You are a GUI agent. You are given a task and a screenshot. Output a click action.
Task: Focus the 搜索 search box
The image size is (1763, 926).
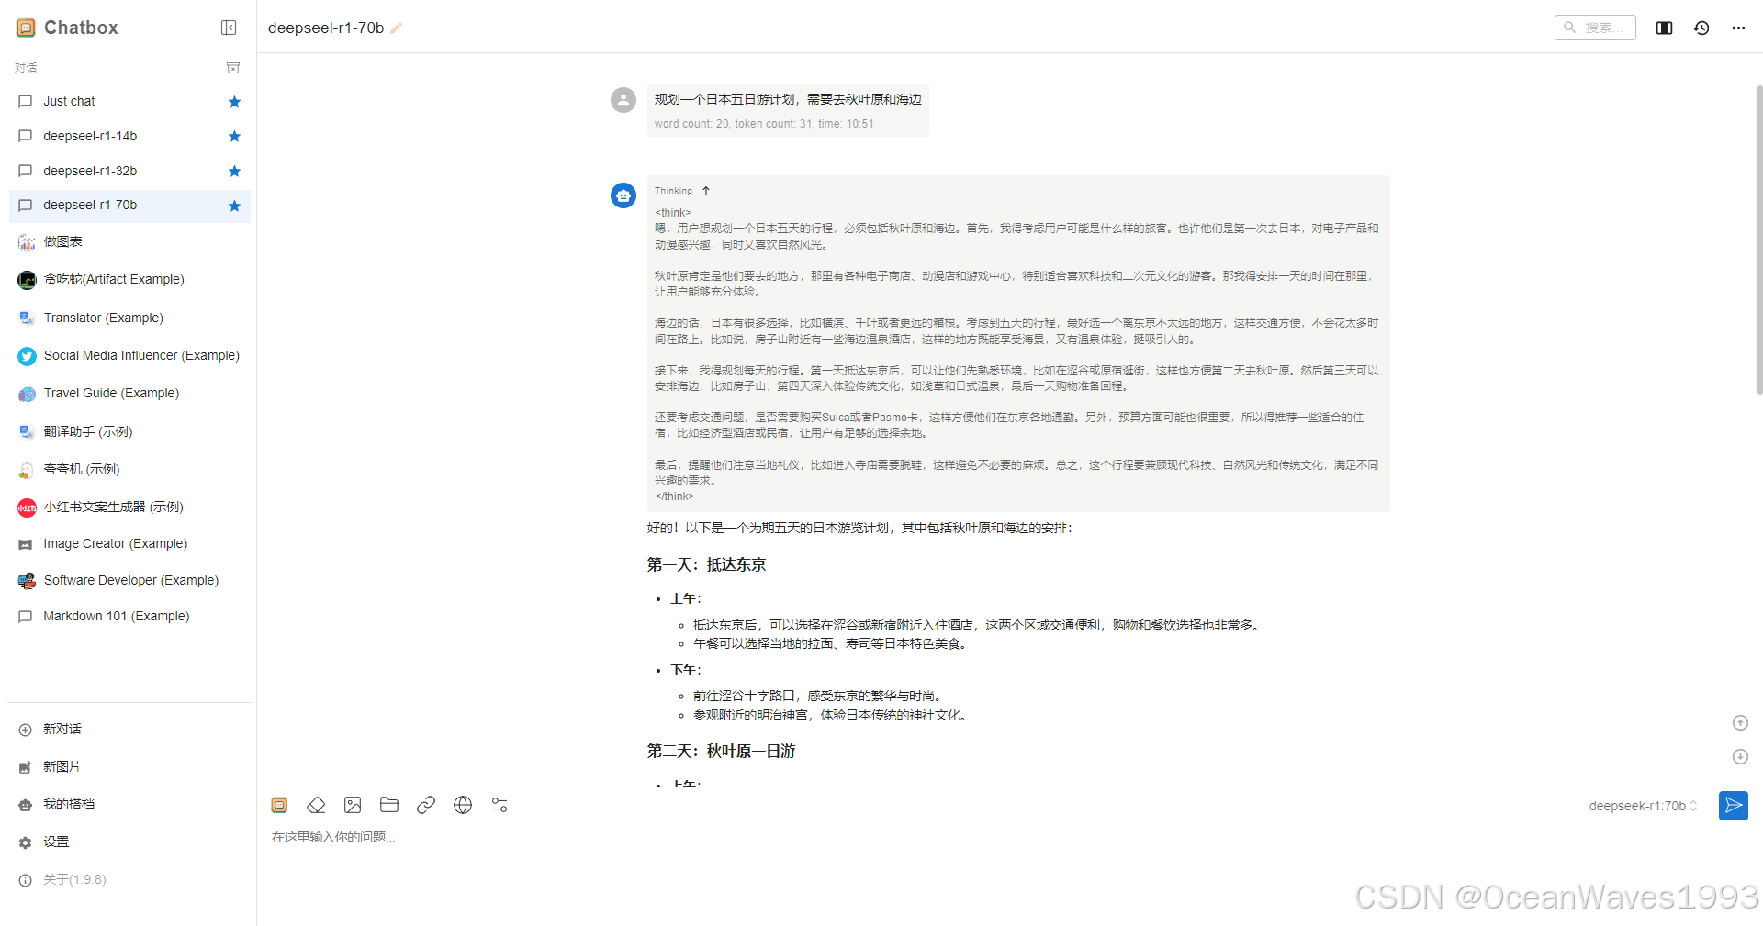coord(1595,28)
